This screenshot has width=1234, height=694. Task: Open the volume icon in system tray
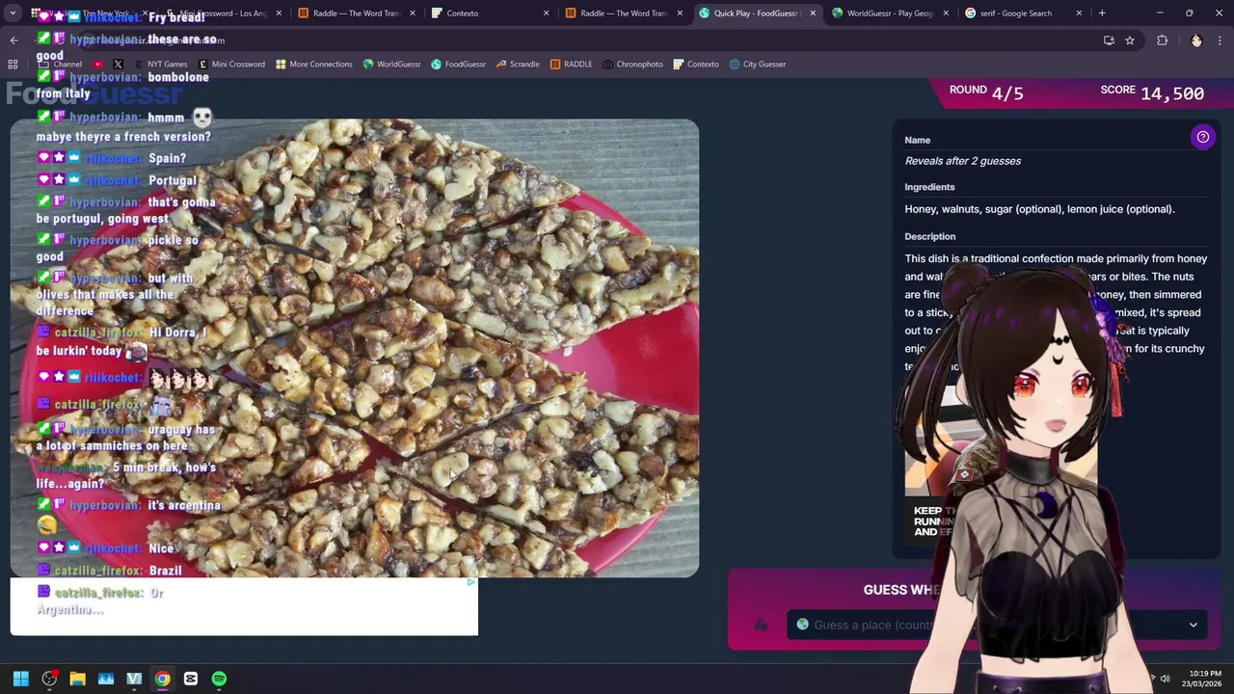[1166, 679]
